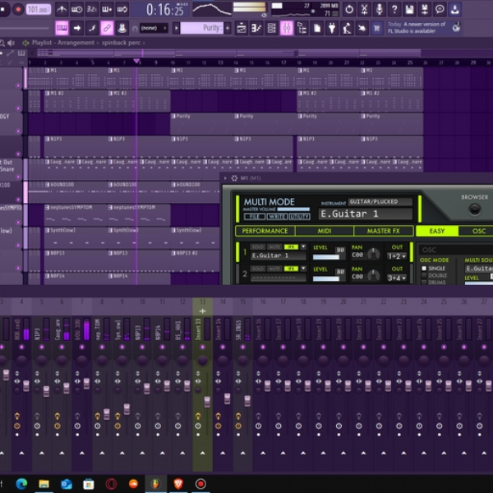
Task: Open the Piano roll view icon
Action: pos(256,28)
